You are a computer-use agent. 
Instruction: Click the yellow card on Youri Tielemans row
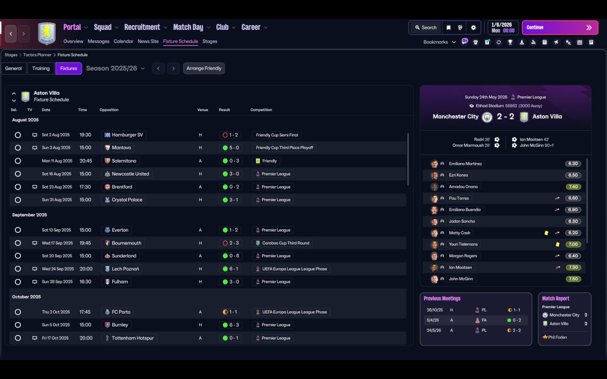click(x=558, y=244)
